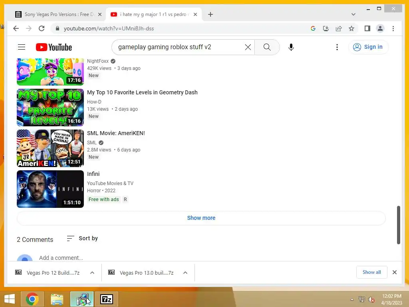Close the Sony Vegas Pro Versions tab
The width and height of the screenshot is (409, 307).
(x=99, y=14)
